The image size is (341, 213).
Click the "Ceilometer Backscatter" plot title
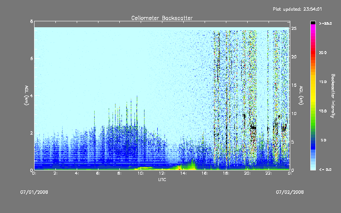click(x=162, y=18)
